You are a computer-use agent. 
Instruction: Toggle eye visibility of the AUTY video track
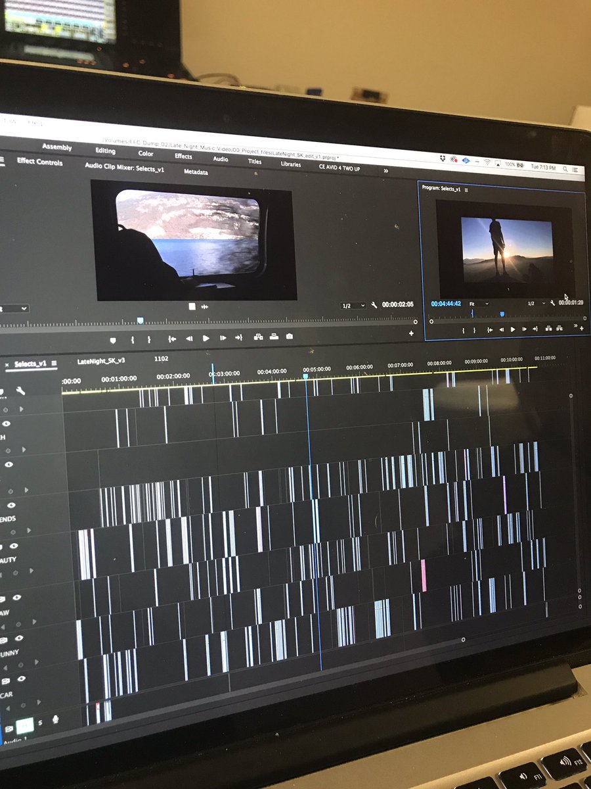pos(14,546)
